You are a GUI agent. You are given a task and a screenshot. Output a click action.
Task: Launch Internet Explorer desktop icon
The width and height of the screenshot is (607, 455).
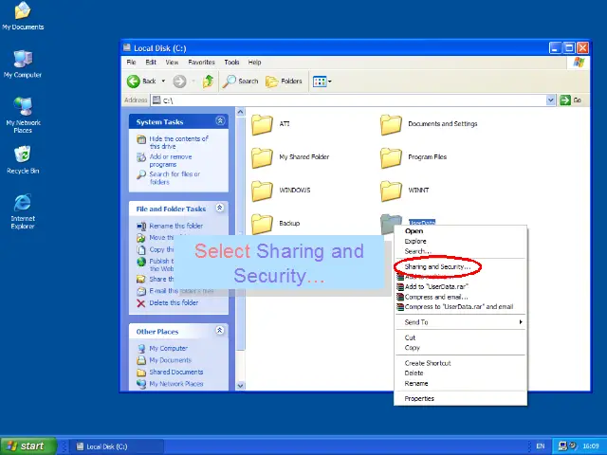23,211
